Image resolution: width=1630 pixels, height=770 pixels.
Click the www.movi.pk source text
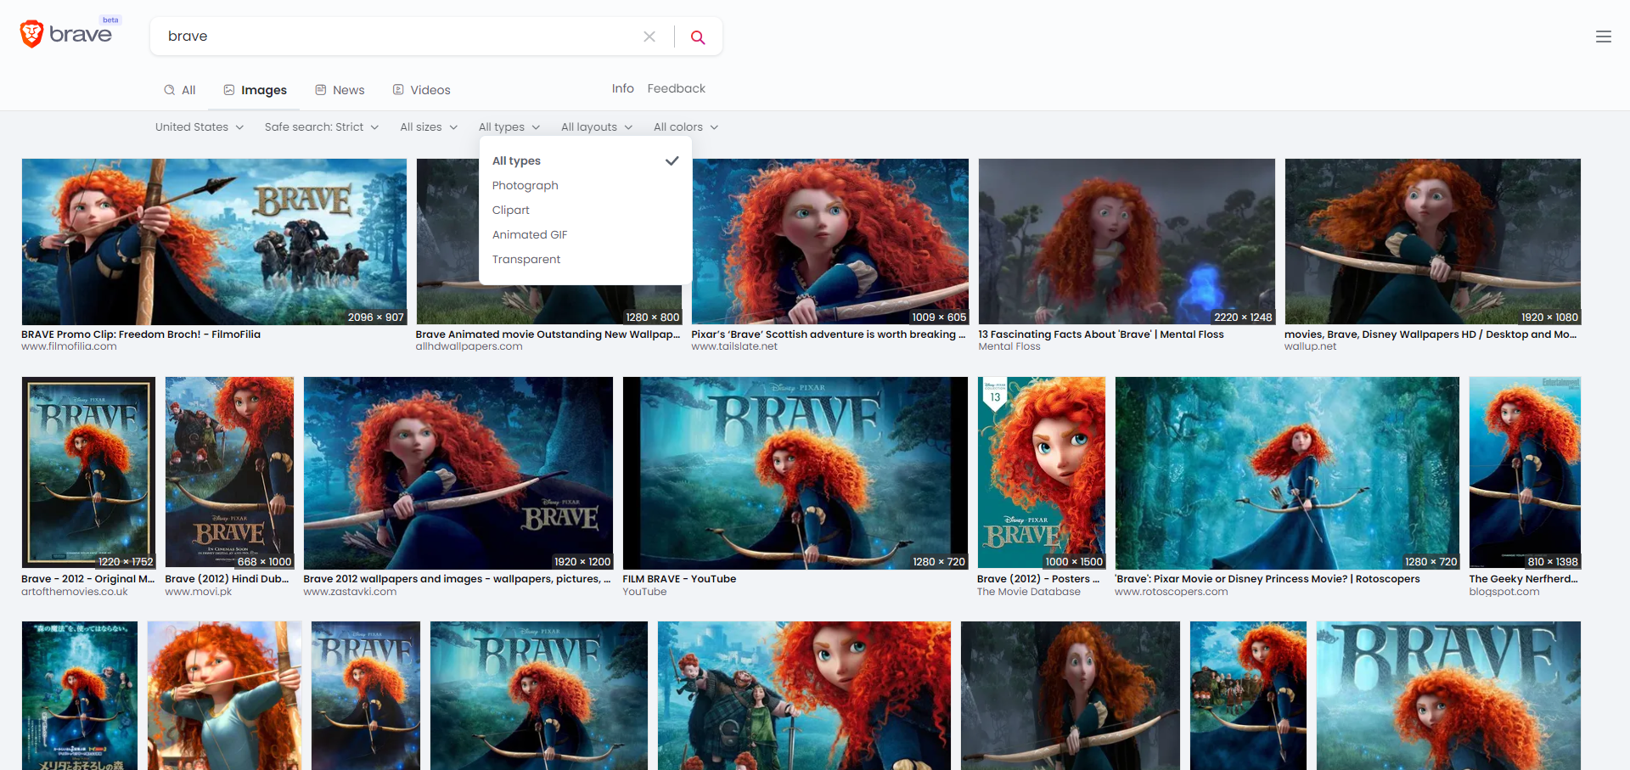pos(198,592)
